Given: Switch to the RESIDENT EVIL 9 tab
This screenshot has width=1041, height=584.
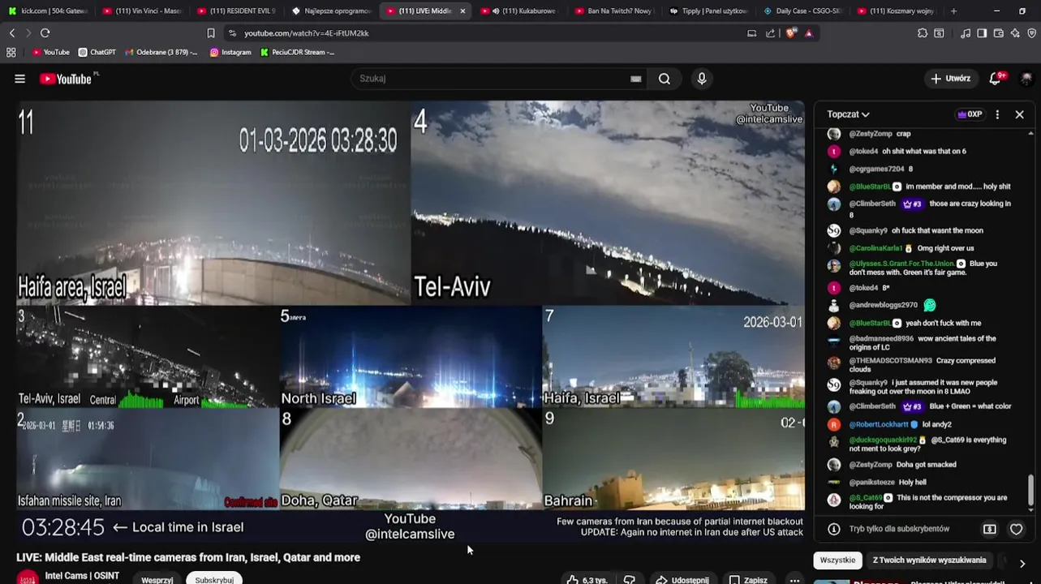Looking at the screenshot, I should tap(237, 11).
